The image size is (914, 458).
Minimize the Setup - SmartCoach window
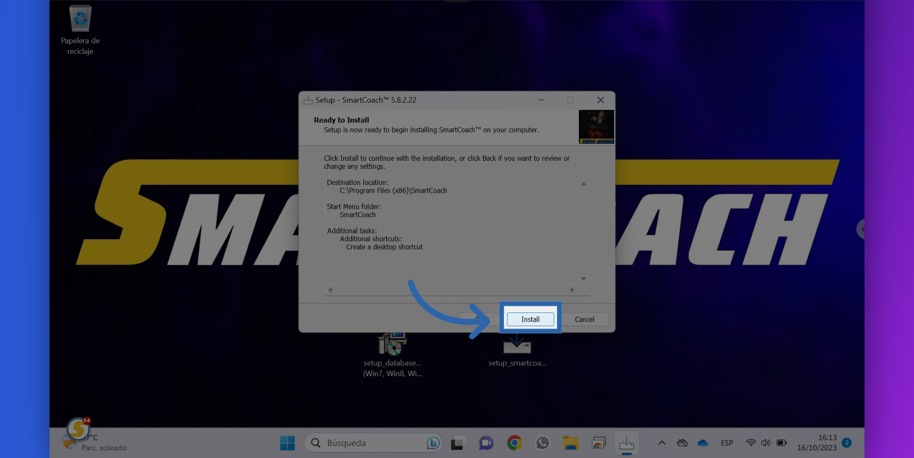pos(541,100)
